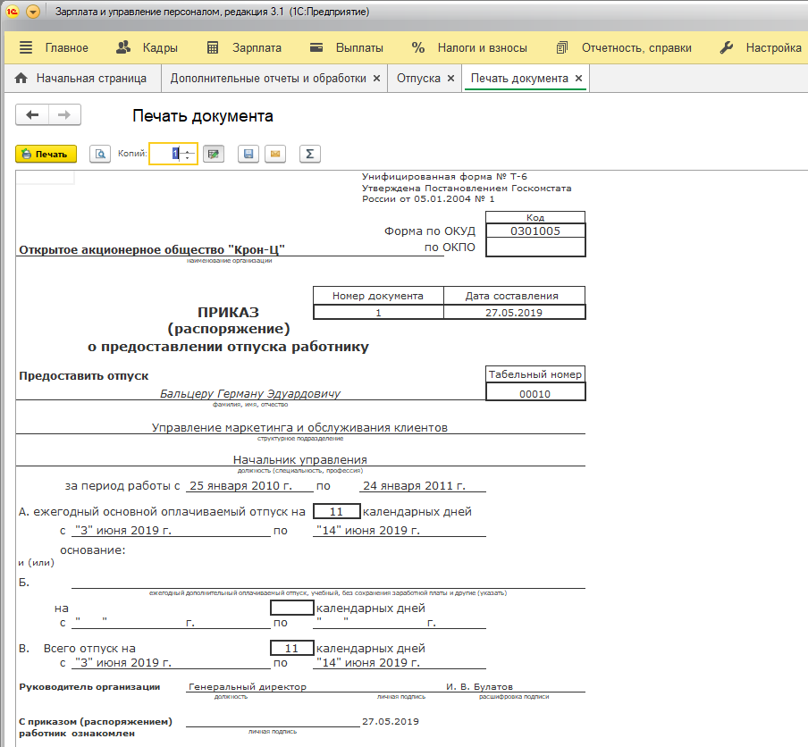
Task: Open the Зарплата menu section
Action: pos(244,47)
